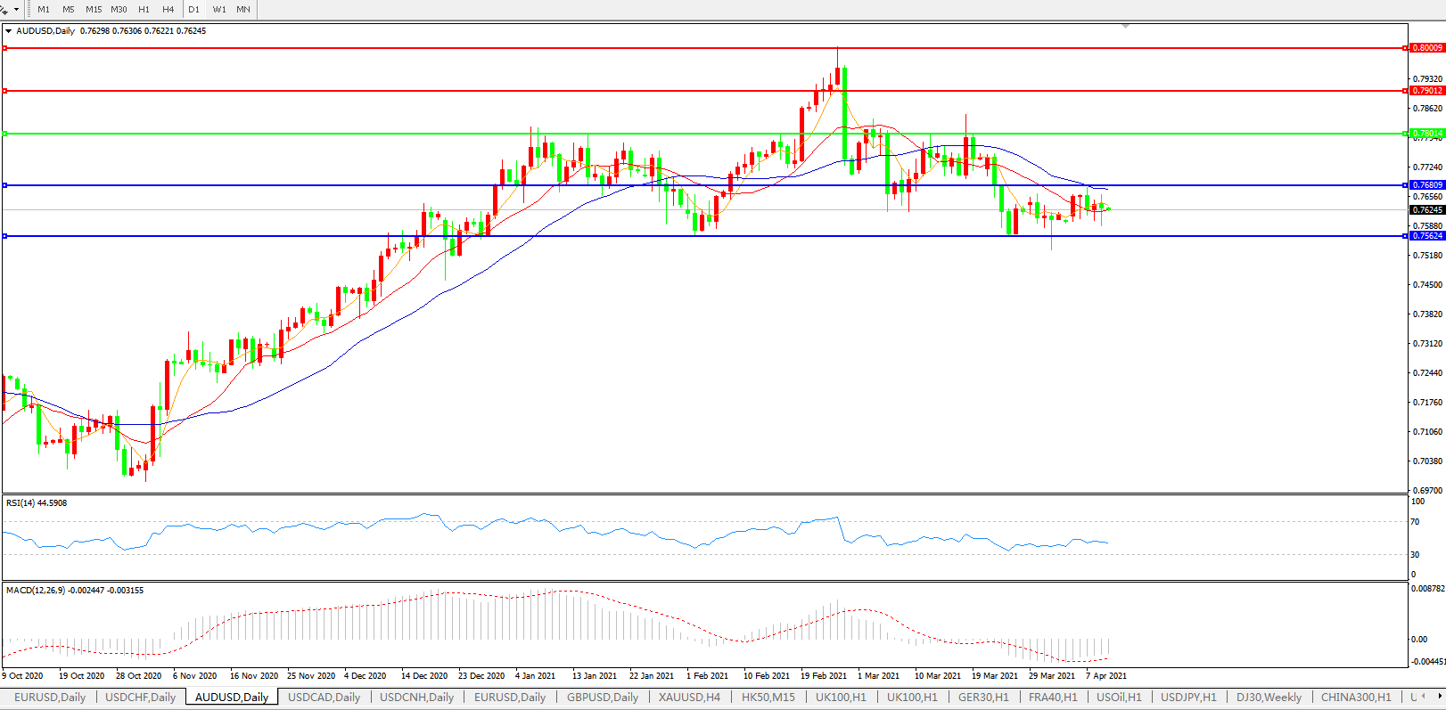Go to GBPUSD,Daily chart tab
Viewport: 1446px width, 710px height.
tap(603, 698)
